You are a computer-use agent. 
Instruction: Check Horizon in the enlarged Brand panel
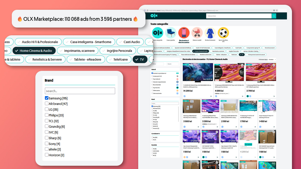(47, 155)
